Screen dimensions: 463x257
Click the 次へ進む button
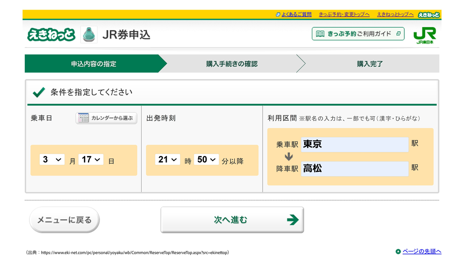pyautogui.click(x=232, y=220)
